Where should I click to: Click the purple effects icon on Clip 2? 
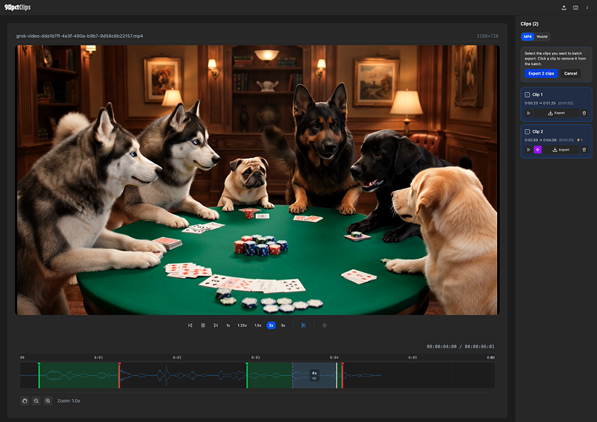pos(537,150)
